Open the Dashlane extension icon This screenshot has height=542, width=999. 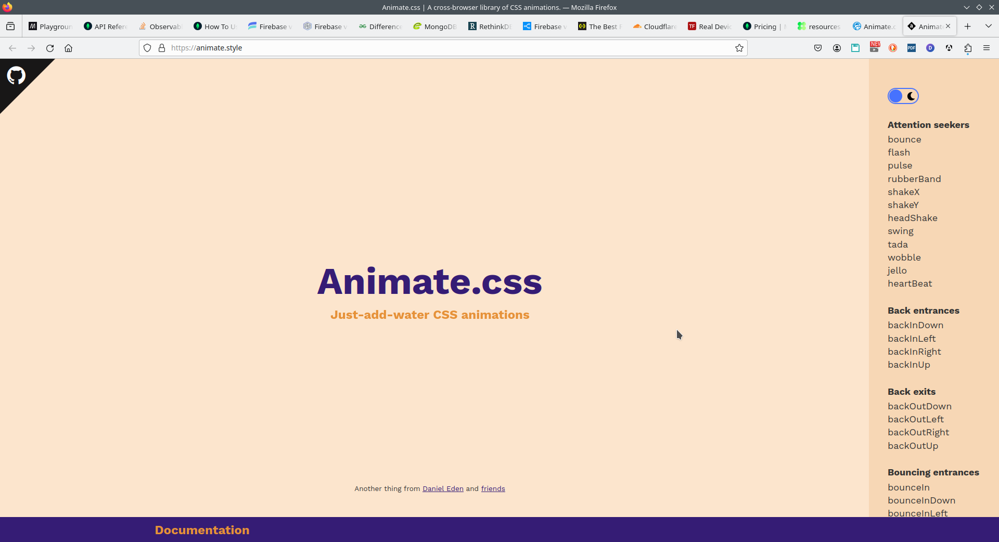point(930,48)
